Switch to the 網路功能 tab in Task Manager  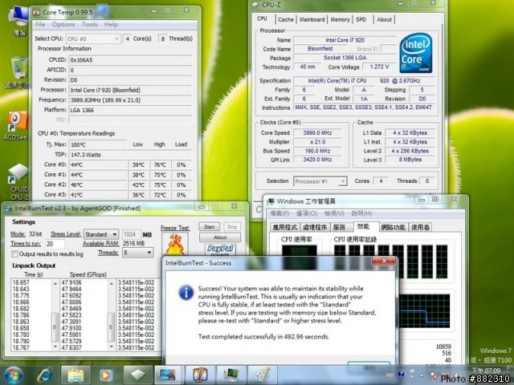click(393, 227)
